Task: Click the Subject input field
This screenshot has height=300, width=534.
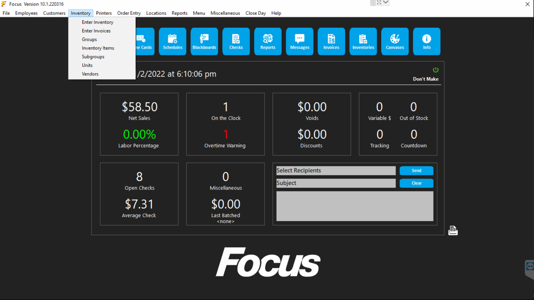Action: (336, 183)
